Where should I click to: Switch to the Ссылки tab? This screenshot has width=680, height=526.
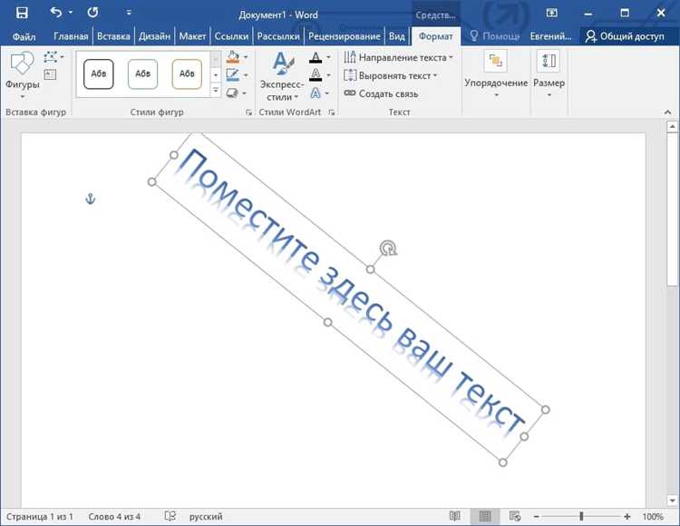click(x=231, y=36)
